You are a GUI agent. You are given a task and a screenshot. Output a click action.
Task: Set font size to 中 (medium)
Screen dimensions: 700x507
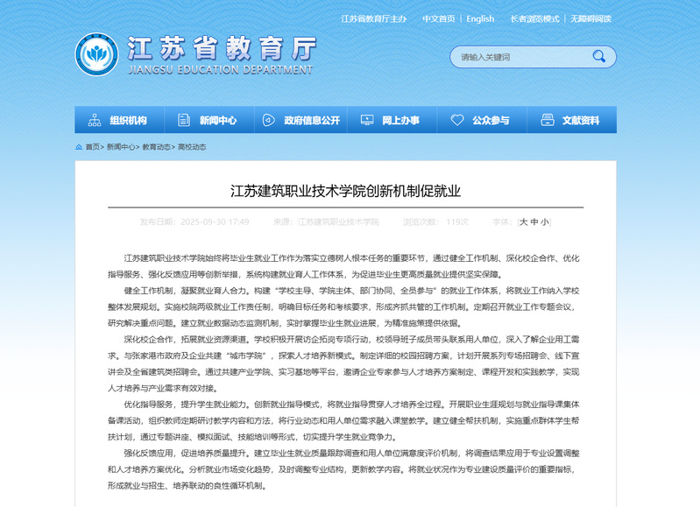(x=534, y=222)
